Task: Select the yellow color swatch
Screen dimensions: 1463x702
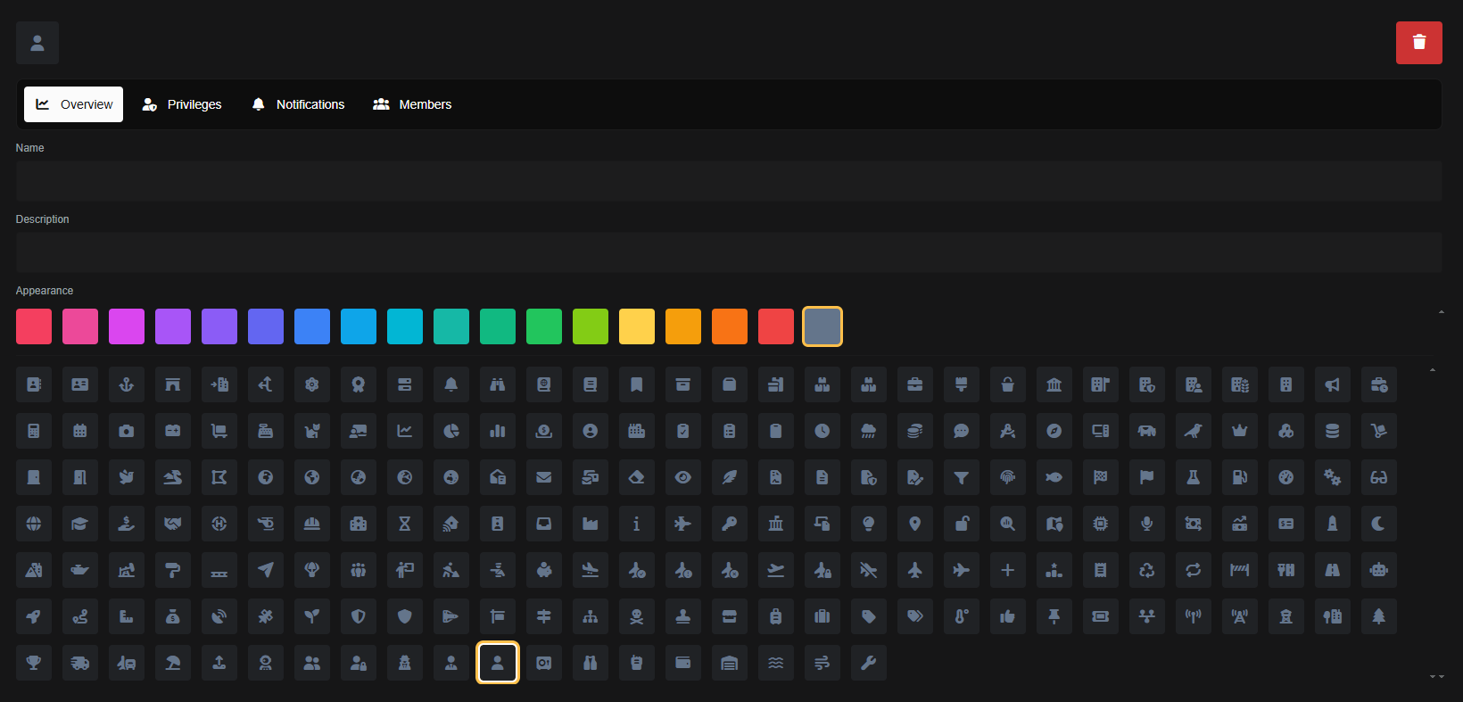Action: point(637,326)
